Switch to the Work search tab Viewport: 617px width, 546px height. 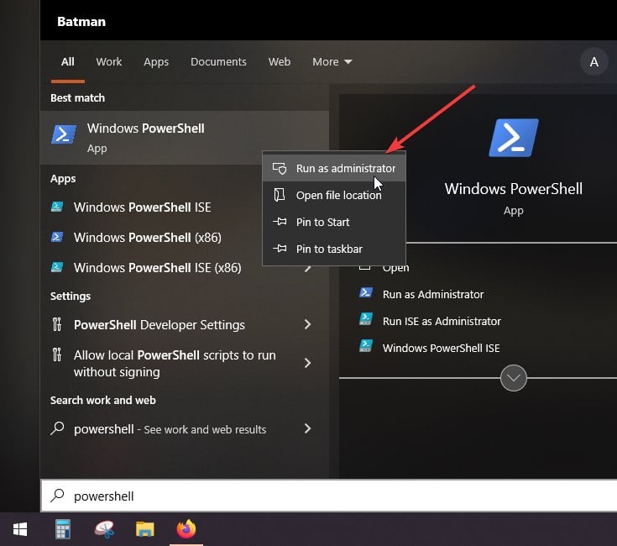[109, 62]
